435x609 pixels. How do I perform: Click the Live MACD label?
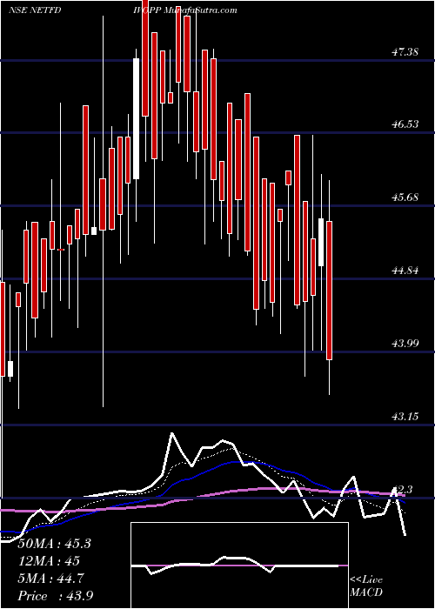[x=366, y=586]
